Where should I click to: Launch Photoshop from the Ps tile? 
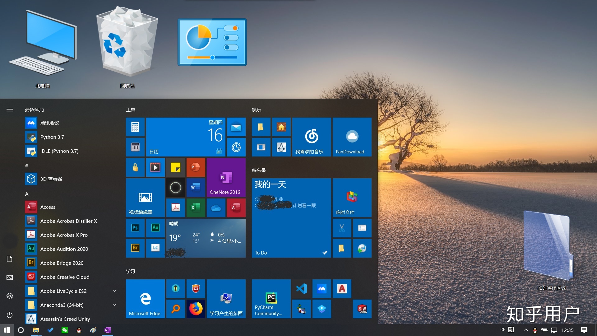click(135, 228)
